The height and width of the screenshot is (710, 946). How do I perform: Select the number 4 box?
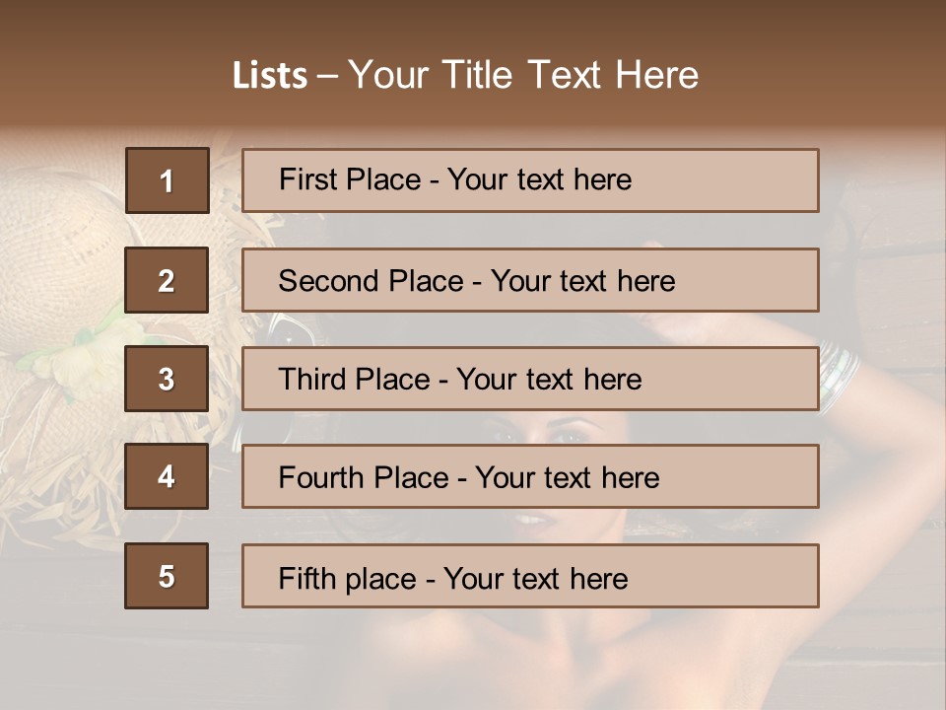pos(167,477)
